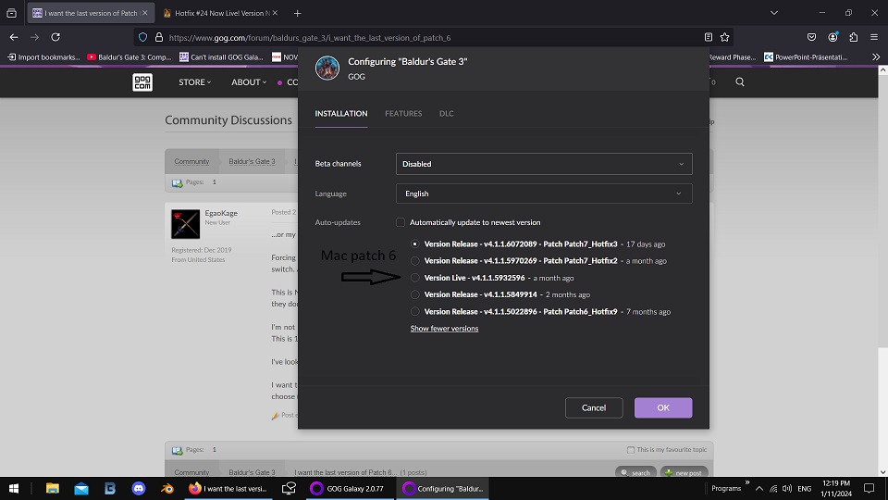Viewport: 888px width, 500px height.
Task: Bookmark this page with the star icon
Action: (x=725, y=37)
